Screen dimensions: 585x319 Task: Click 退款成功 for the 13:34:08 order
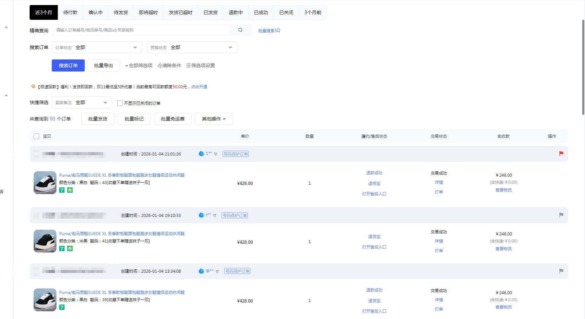(374, 290)
